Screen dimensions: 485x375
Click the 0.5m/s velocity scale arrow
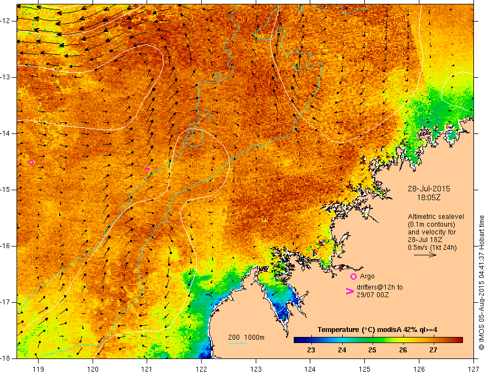click(x=425, y=255)
